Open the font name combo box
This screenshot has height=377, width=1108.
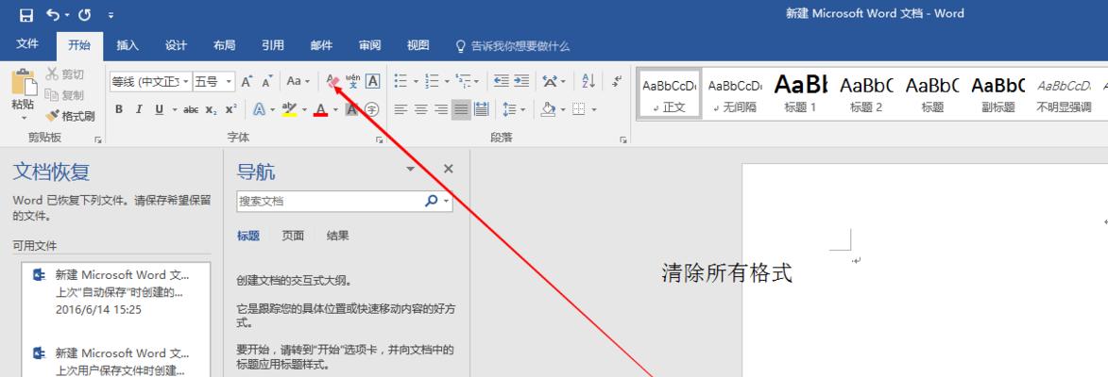[x=150, y=82]
